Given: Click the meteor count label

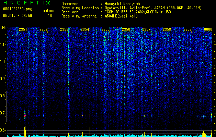Looking at the screenshot, I should [49, 11].
